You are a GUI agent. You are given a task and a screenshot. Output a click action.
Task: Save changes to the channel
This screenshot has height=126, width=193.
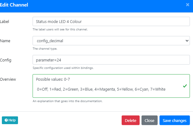click(174, 120)
